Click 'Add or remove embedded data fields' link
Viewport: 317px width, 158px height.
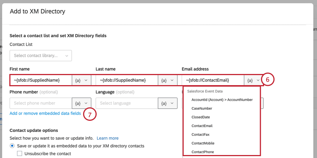click(45, 113)
